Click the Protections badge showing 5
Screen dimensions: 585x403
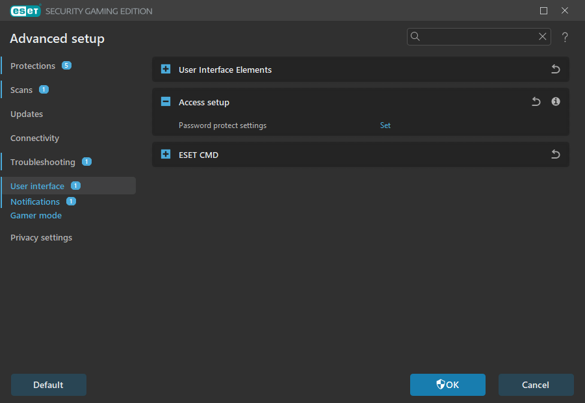click(66, 65)
